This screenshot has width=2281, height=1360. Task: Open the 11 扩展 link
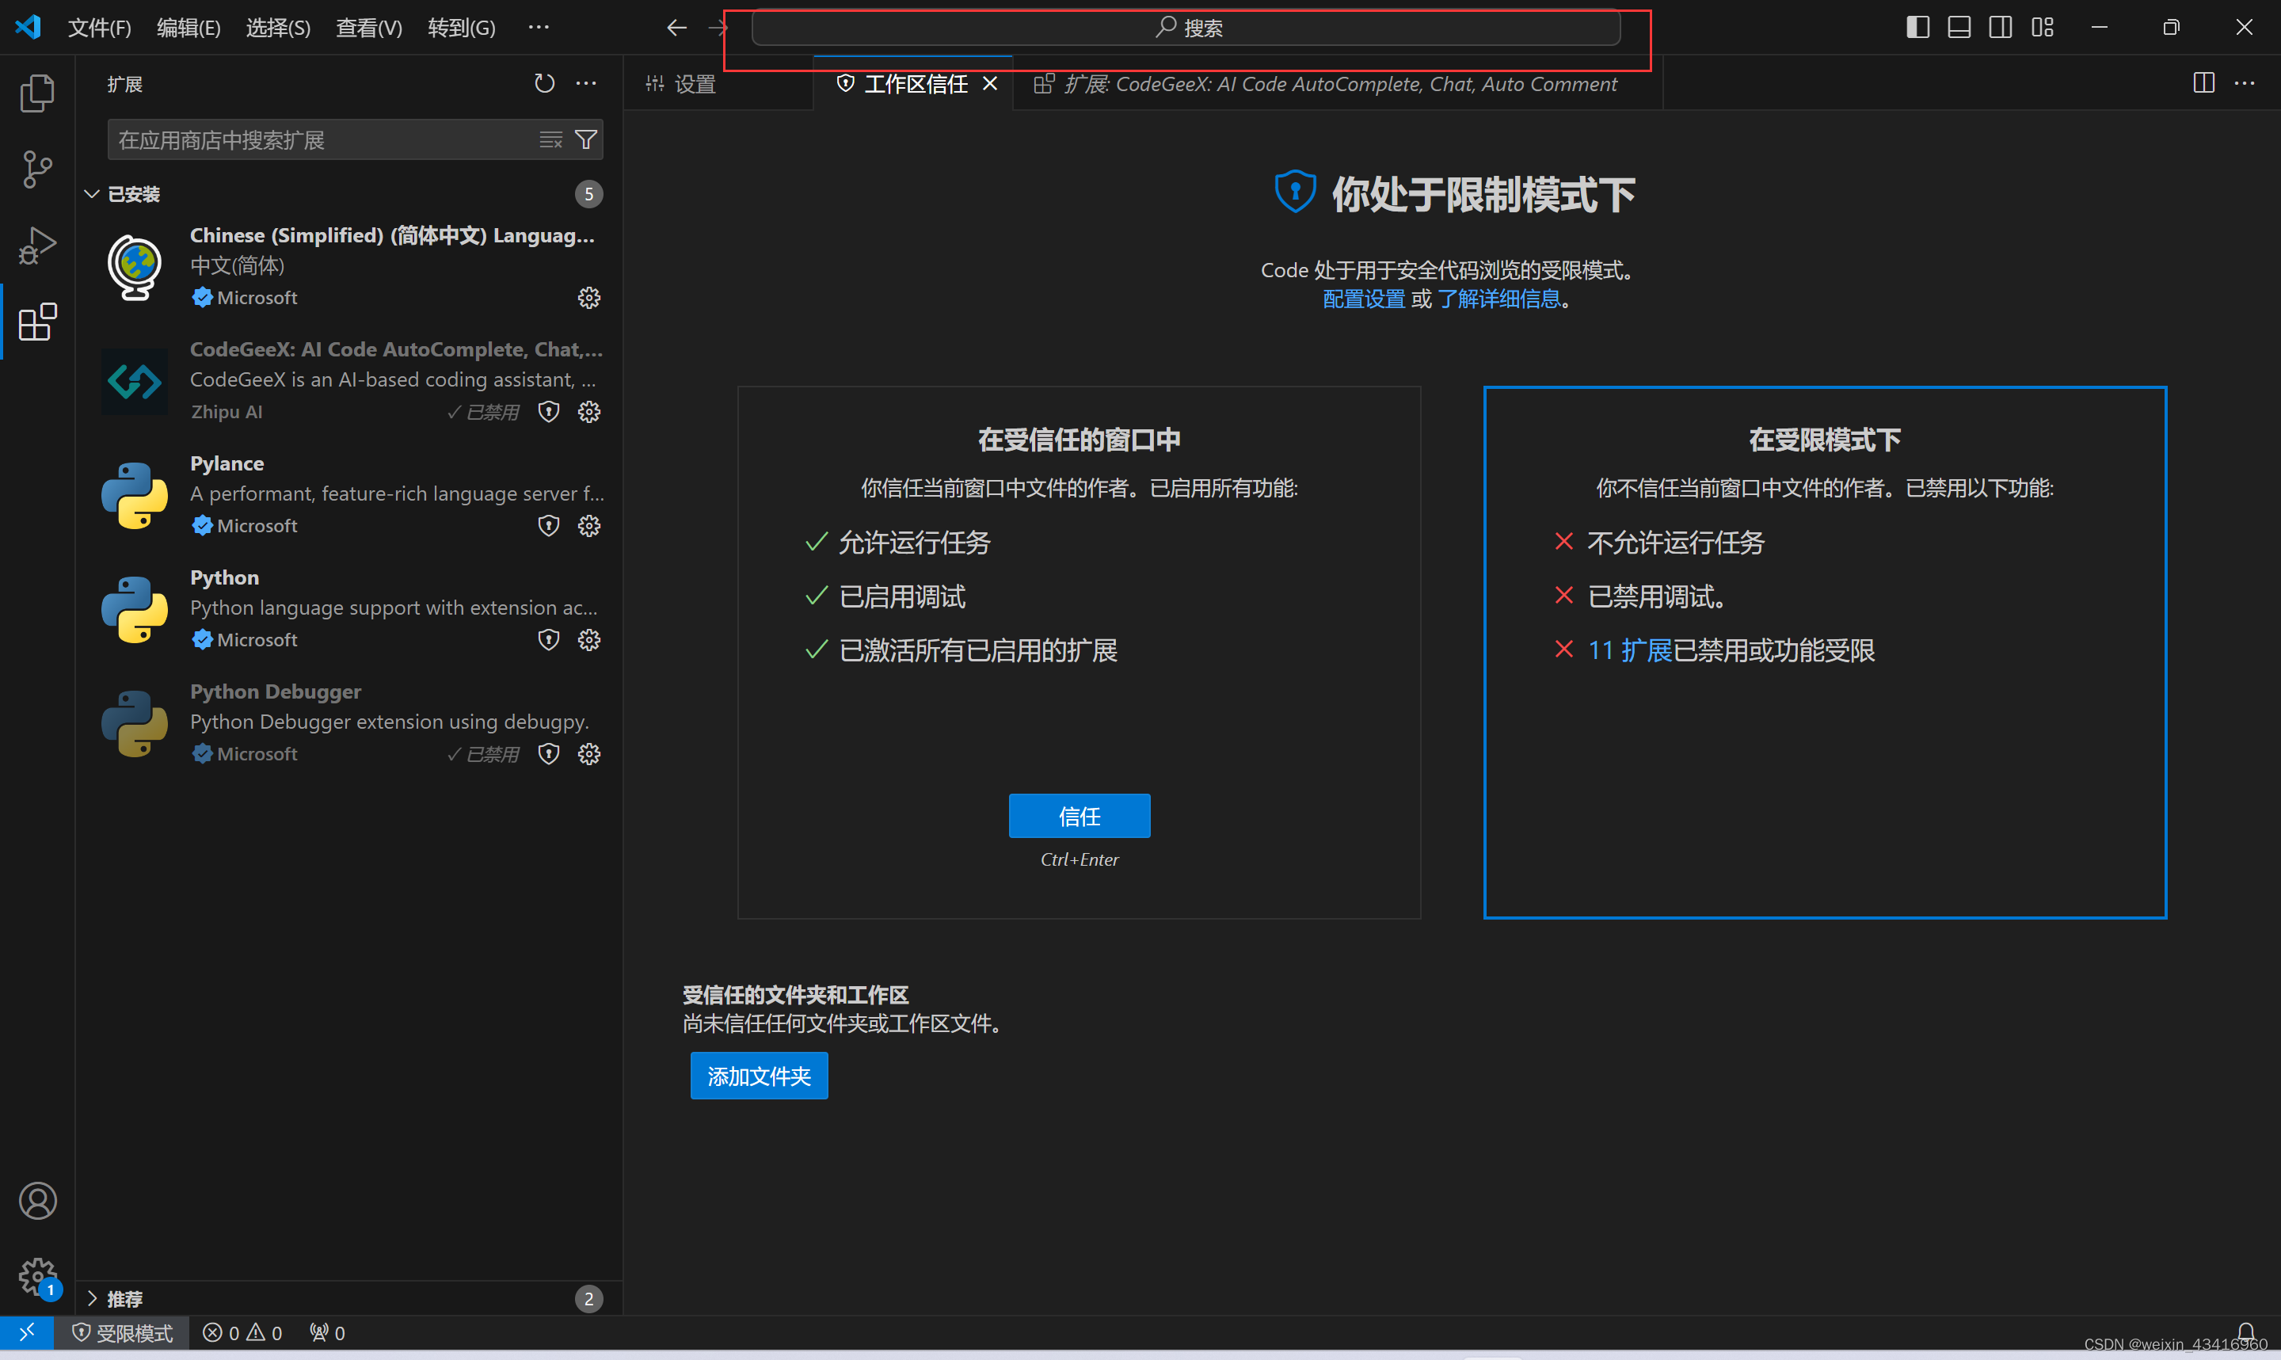pos(1630,650)
